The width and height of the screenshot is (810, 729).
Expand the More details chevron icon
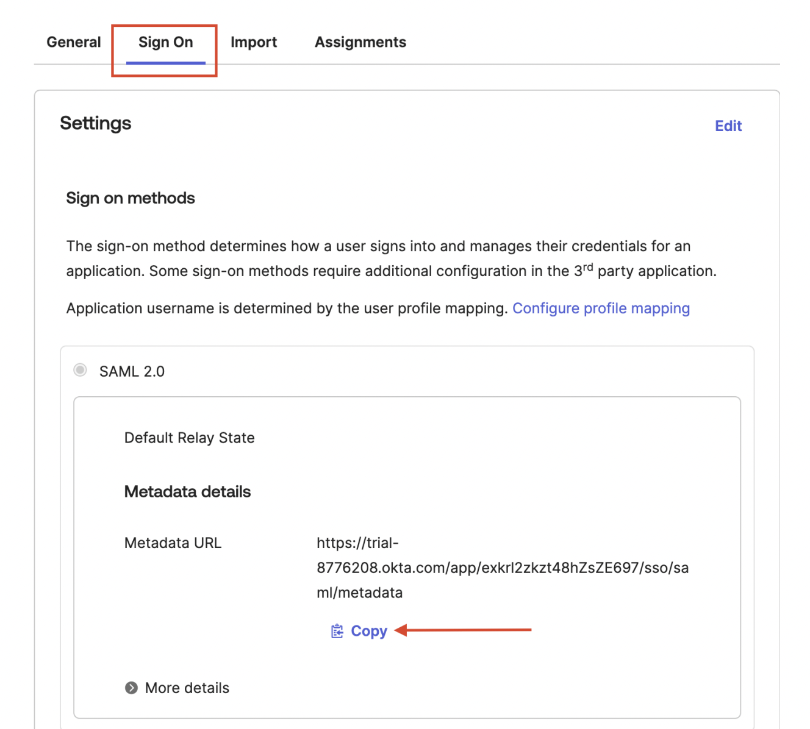click(x=131, y=688)
